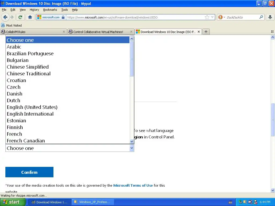The width and height of the screenshot is (275, 206).
Task: Open the Edit menu
Action: (13, 10)
